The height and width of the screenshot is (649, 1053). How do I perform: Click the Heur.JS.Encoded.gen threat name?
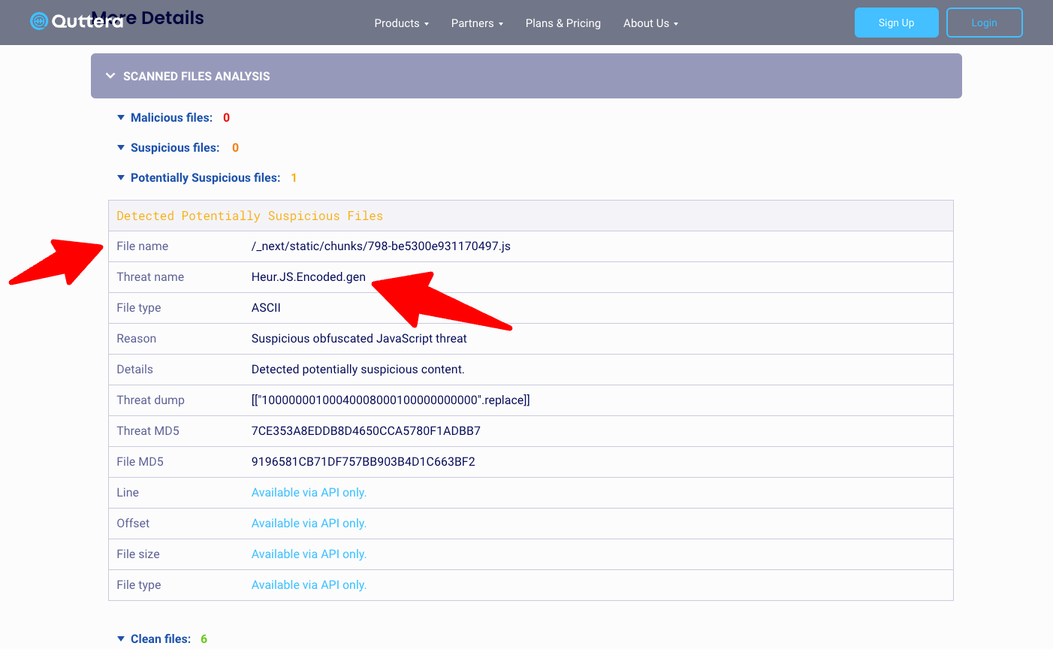(308, 276)
